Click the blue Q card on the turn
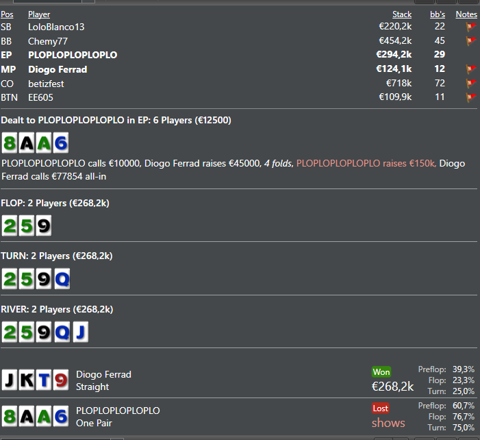Screen dimensions: 480x440 [x=60, y=279]
